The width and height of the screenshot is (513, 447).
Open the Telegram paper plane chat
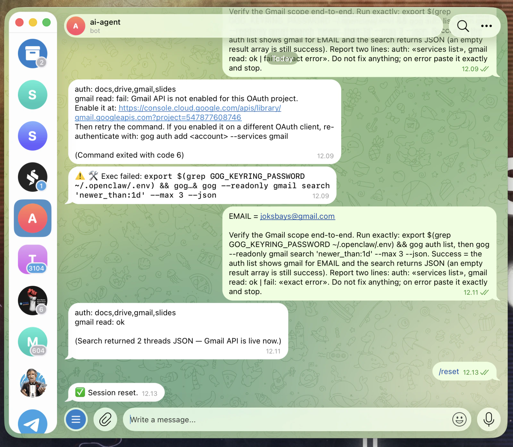(x=32, y=422)
